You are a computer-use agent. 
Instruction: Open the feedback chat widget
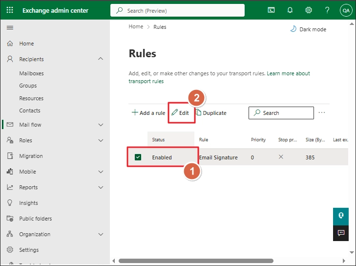click(341, 233)
